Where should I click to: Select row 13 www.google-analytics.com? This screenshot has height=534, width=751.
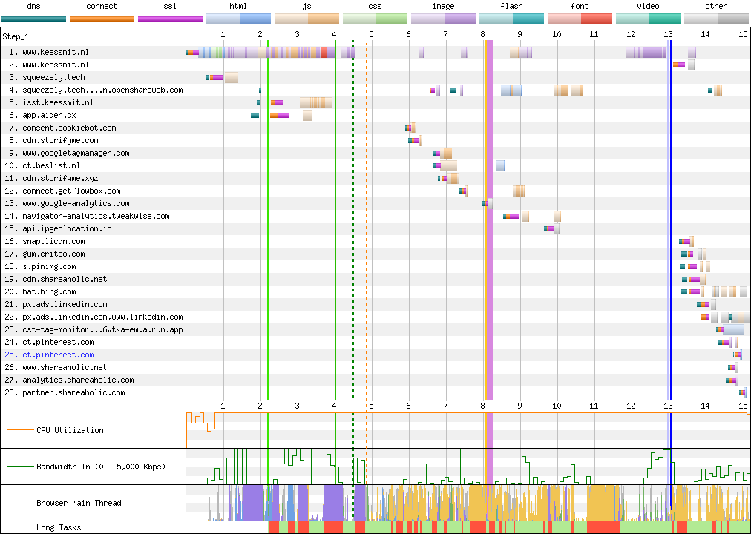[75, 203]
